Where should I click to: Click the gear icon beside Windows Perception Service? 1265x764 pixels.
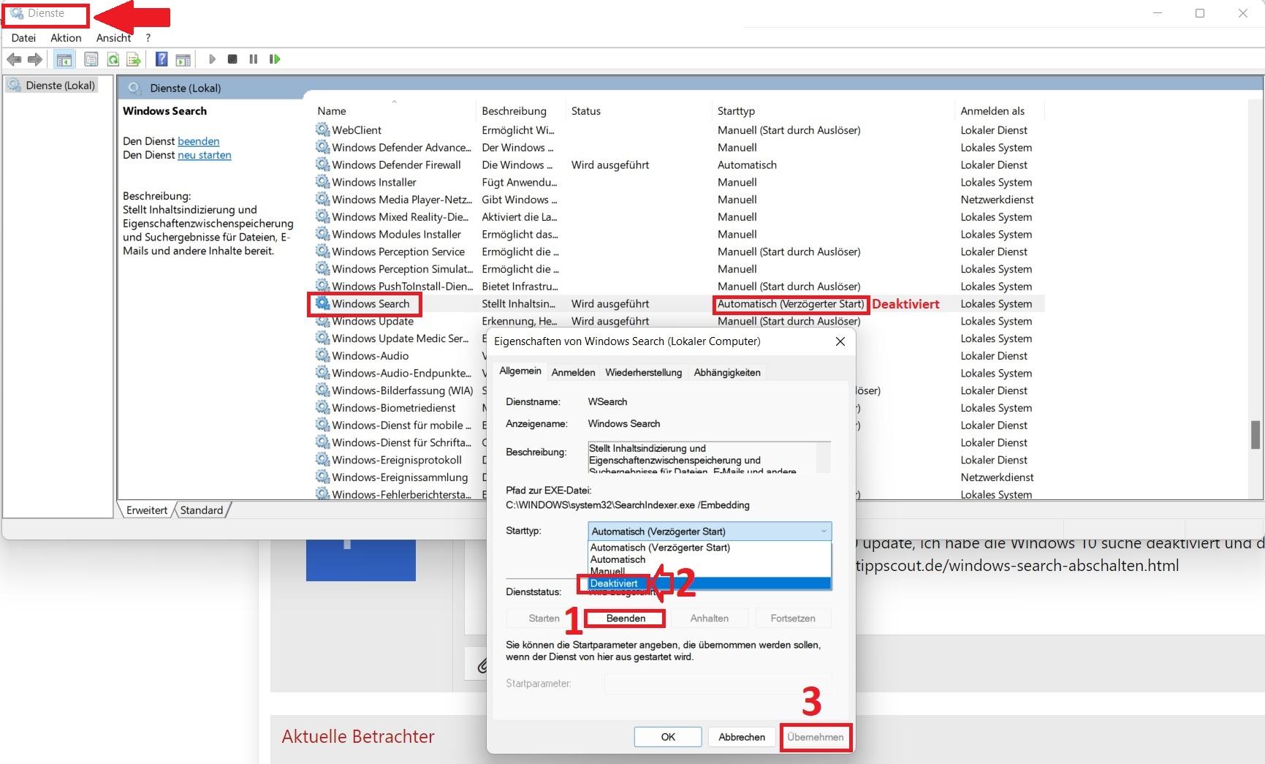tap(322, 251)
